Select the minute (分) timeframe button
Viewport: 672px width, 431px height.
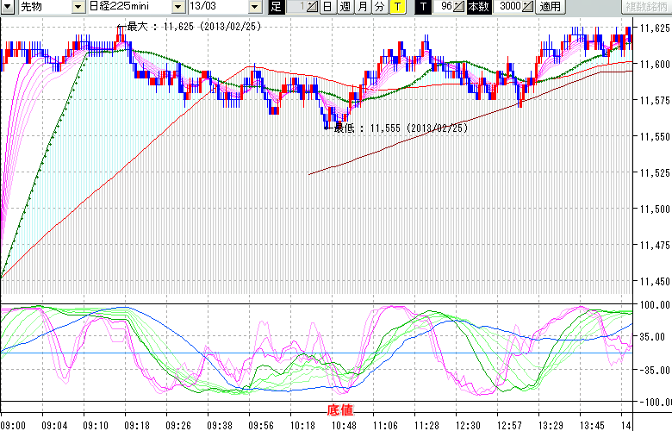(x=379, y=7)
